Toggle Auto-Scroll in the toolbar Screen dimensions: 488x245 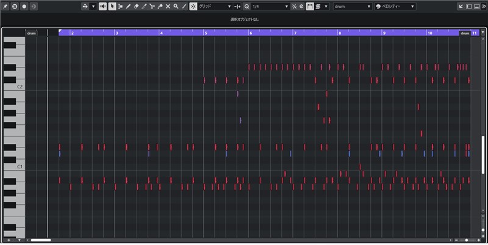point(85,6)
